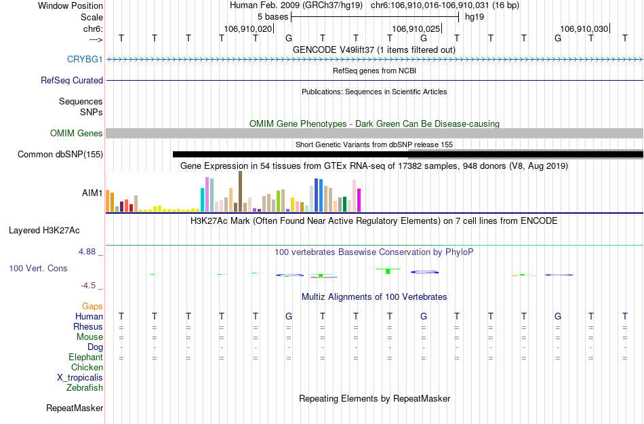Image resolution: width=644 pixels, height=424 pixels.
Task: Click the chr6: ruler label
Action: [x=93, y=28]
